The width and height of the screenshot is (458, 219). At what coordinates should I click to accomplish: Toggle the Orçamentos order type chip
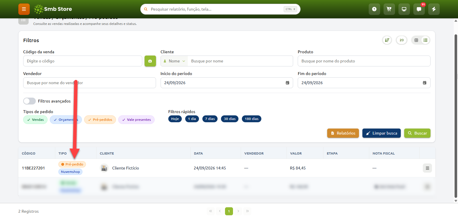66,120
